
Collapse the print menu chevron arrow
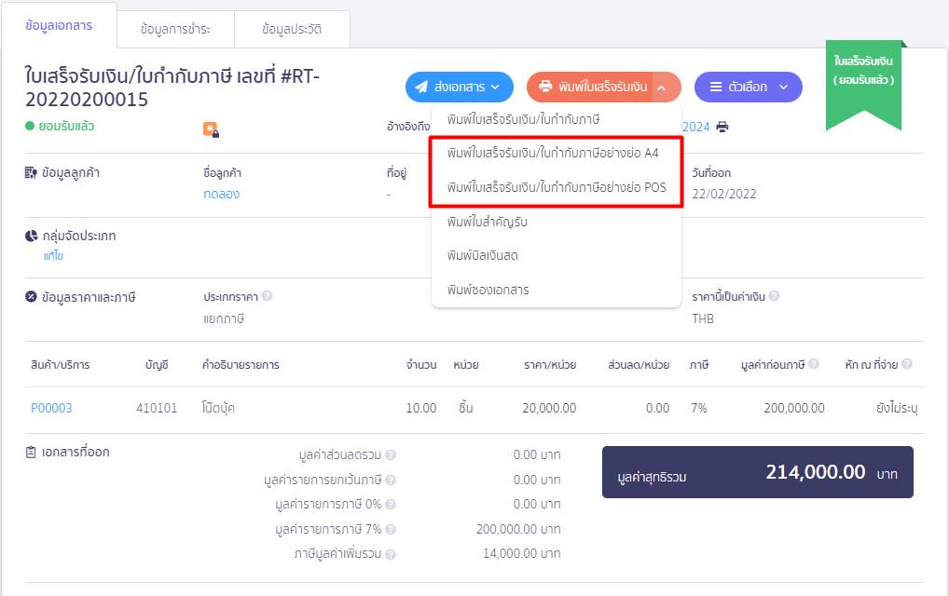pyautogui.click(x=662, y=88)
